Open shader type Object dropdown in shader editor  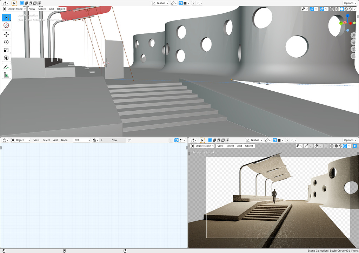21,140
